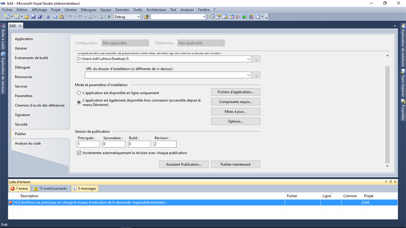Open the active documents tab list dropdown
Screen dimensions: 406x228
point(395,26)
